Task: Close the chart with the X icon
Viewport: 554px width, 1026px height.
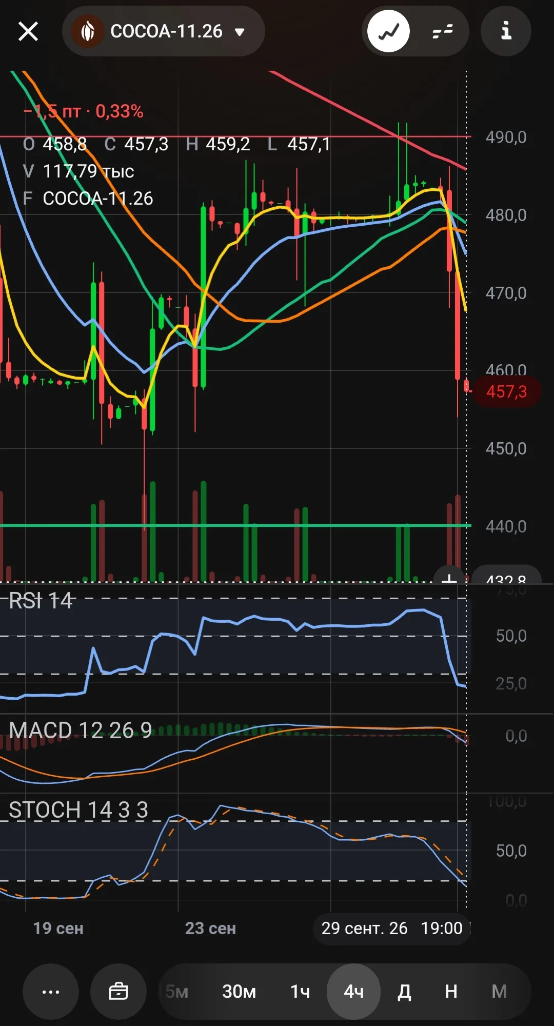Action: (x=28, y=31)
